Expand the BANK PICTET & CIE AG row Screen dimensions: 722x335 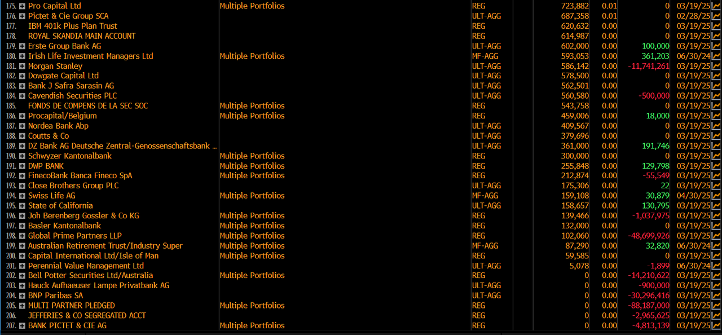(22, 326)
